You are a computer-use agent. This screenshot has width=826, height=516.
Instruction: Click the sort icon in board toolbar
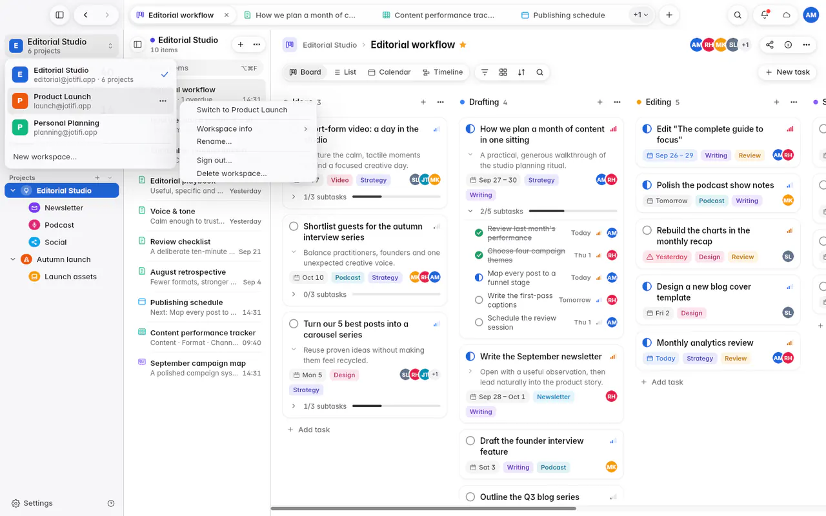tap(521, 72)
